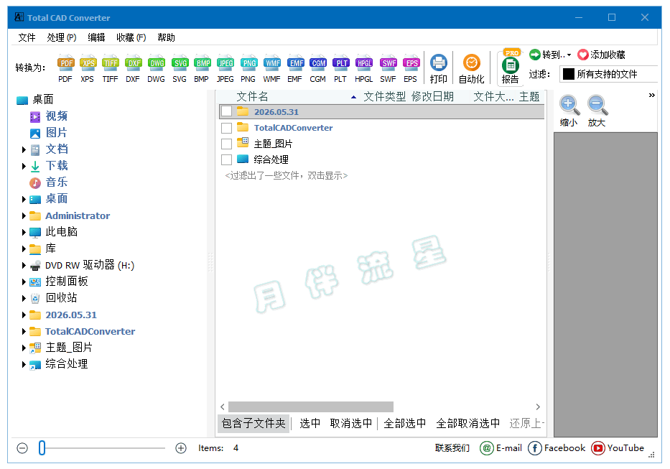Convert to JPEG format
This screenshot has height=469, width=670.
point(225,68)
